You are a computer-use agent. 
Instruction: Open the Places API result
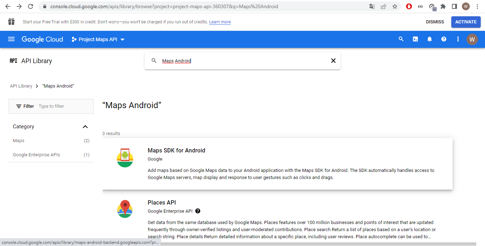(x=277, y=218)
